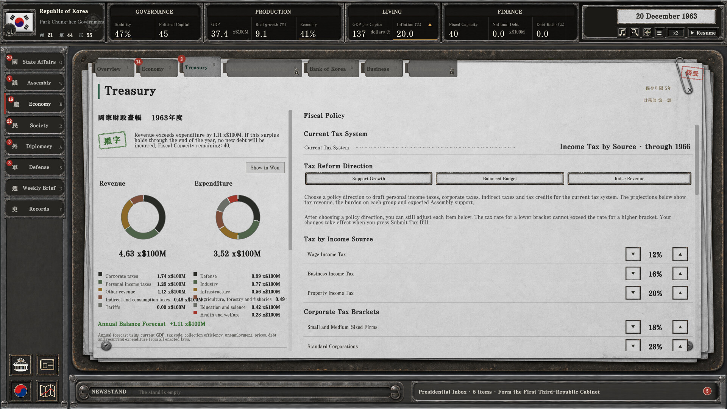Click the magnifying glass search icon
Viewport: 727px width, 409px height.
[635, 33]
